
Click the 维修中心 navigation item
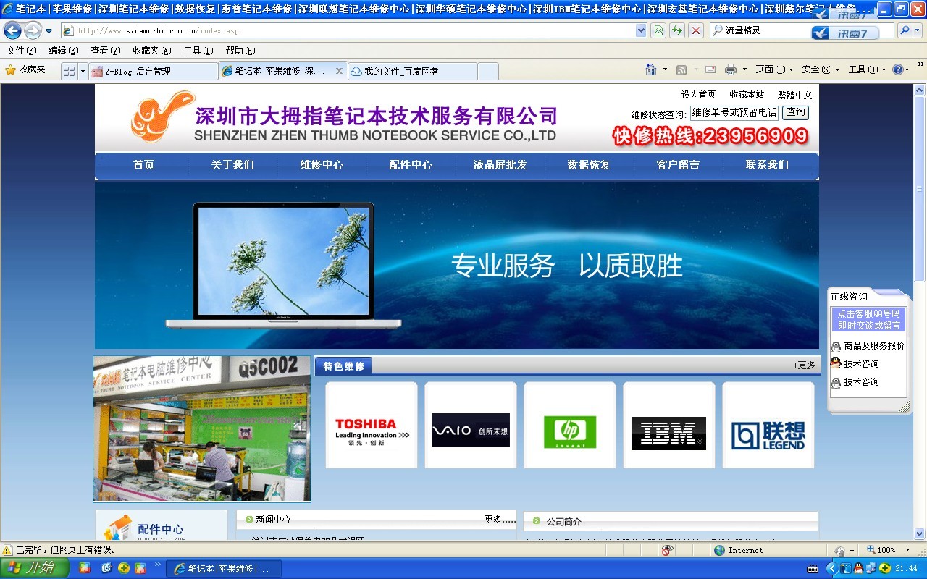pyautogui.click(x=322, y=165)
